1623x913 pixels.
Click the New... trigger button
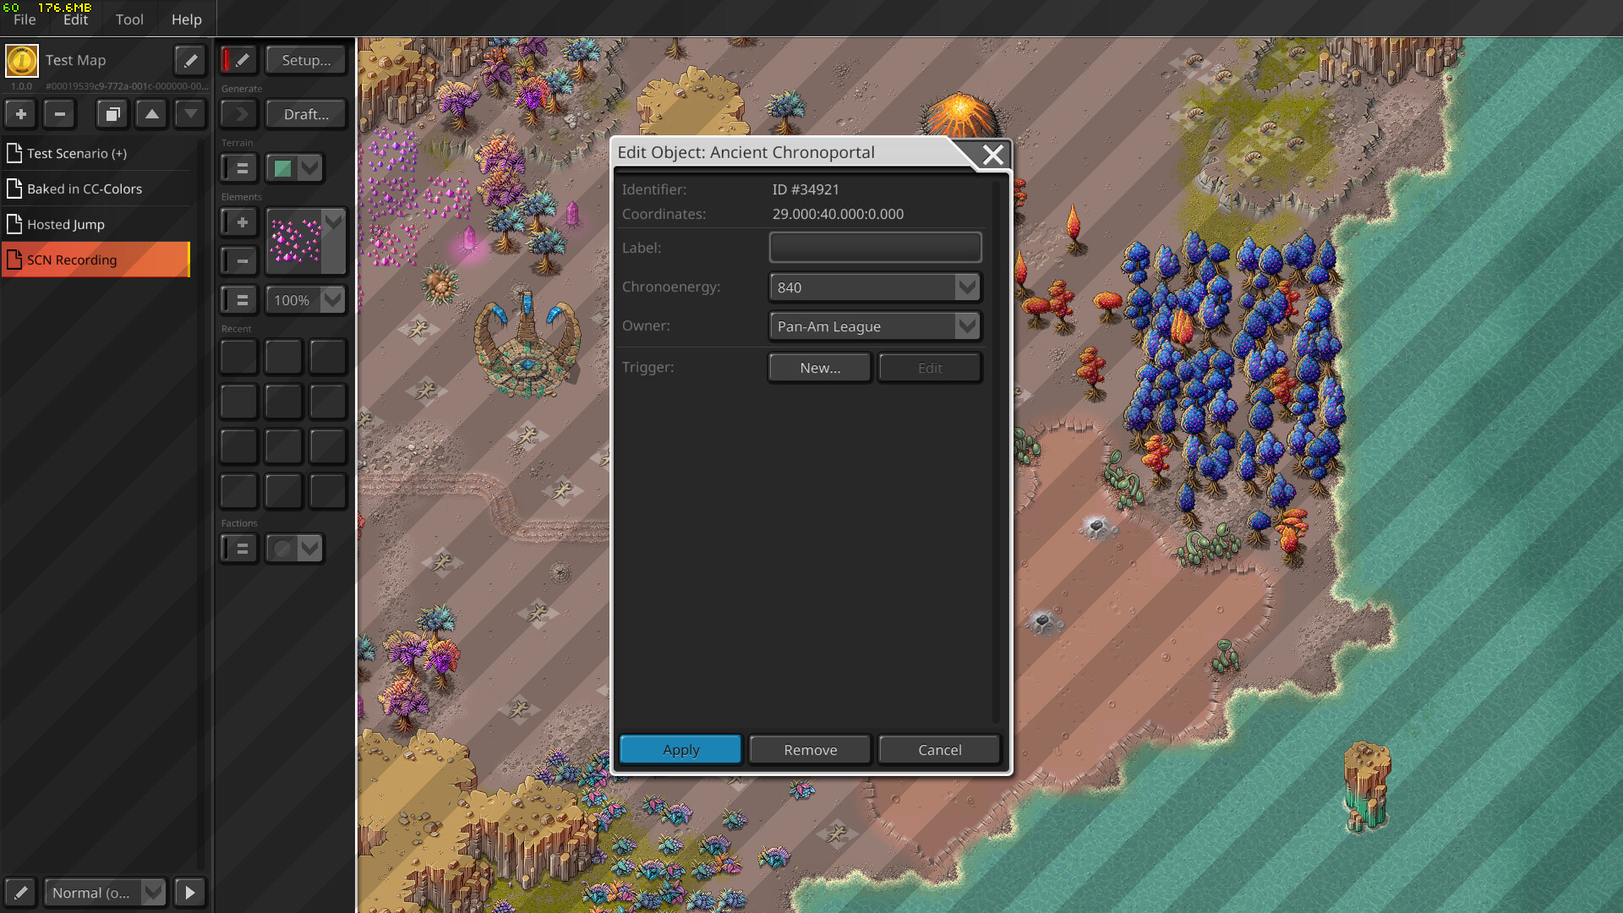point(819,368)
